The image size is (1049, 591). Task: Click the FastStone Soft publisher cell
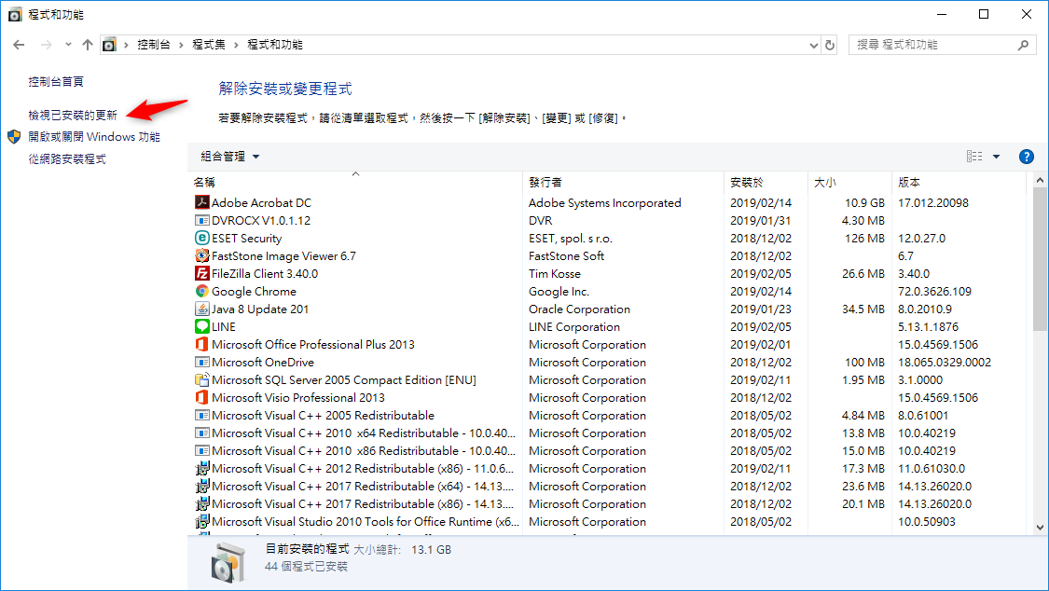566,256
